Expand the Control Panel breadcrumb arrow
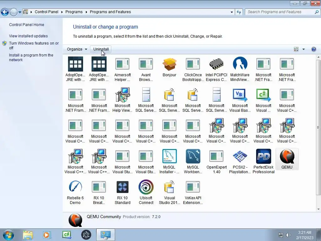321x241 pixels. [62, 12]
